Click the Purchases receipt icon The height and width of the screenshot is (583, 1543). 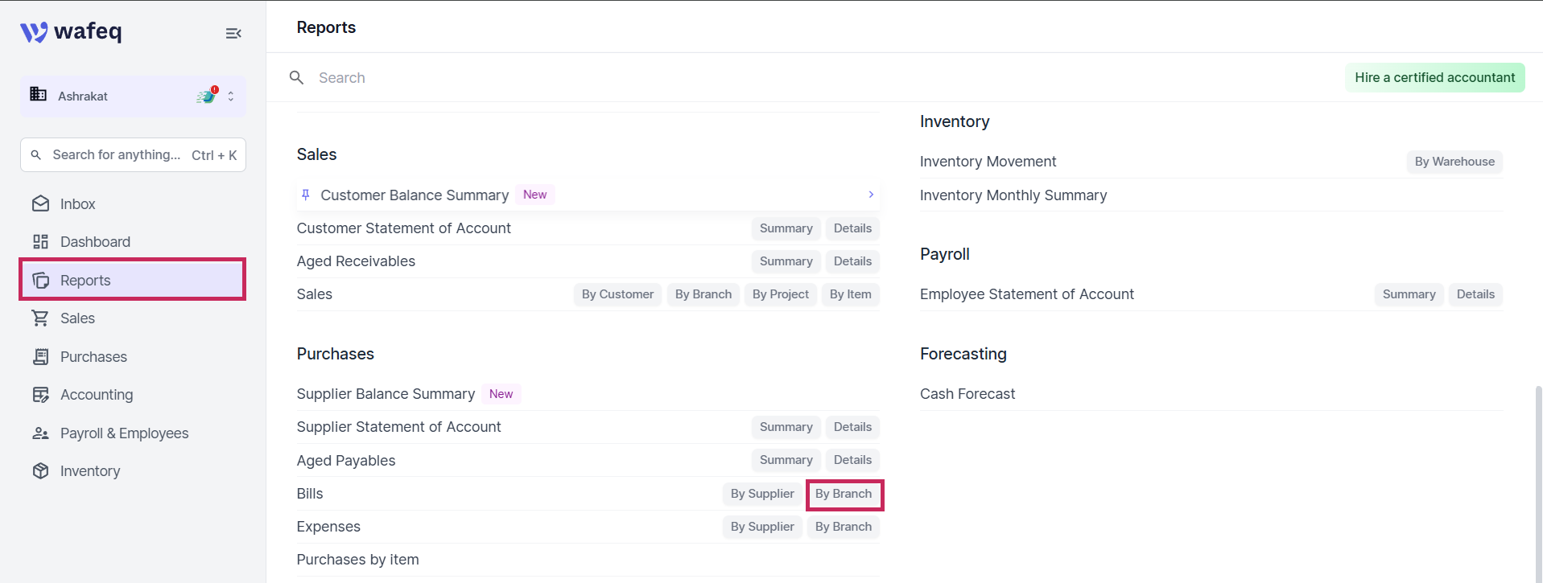40,356
